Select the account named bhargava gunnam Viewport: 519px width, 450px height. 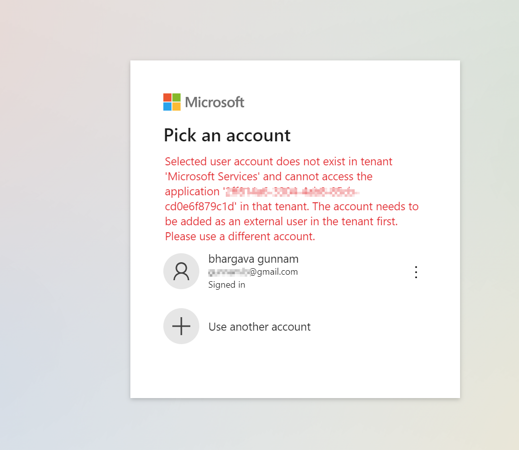(253, 259)
